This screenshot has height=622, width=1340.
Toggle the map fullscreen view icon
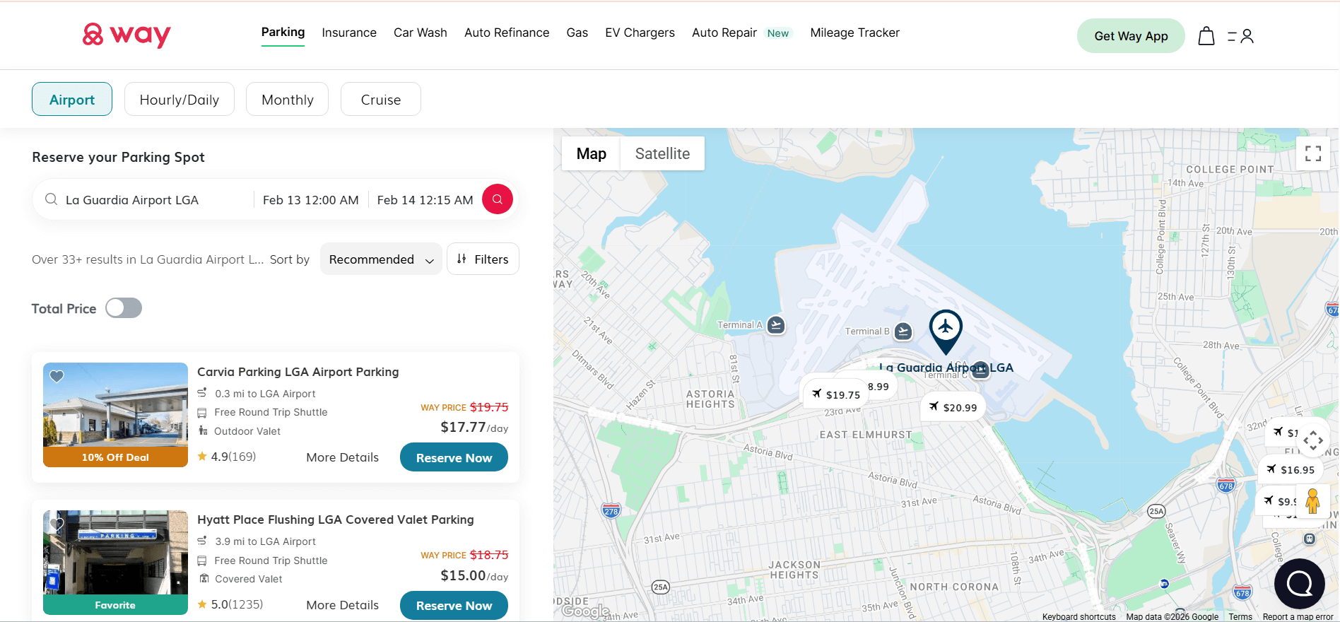(x=1313, y=153)
